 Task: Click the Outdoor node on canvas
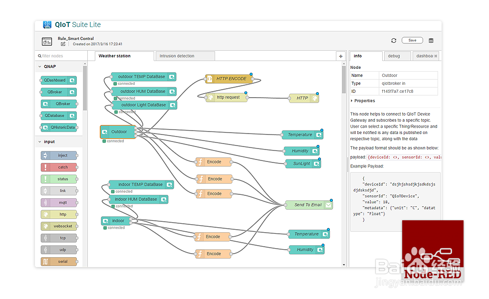pos(118,132)
